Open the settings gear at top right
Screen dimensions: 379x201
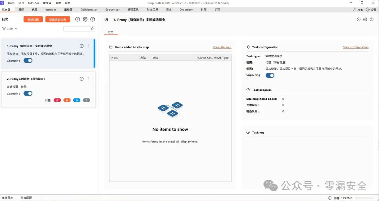click(368, 9)
